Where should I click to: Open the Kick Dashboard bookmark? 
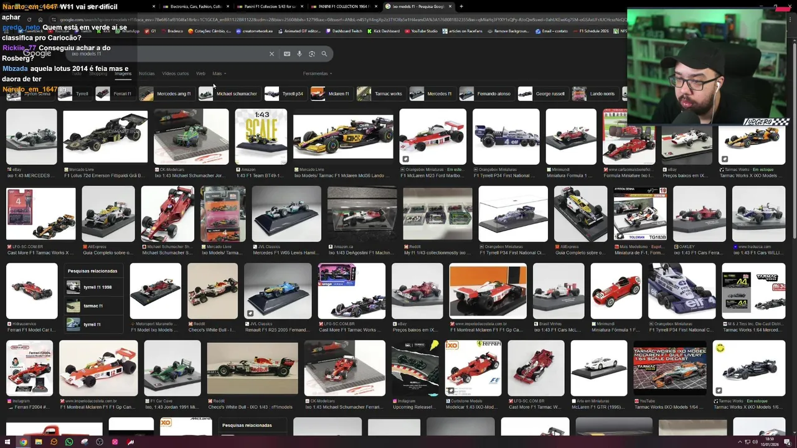(x=384, y=31)
